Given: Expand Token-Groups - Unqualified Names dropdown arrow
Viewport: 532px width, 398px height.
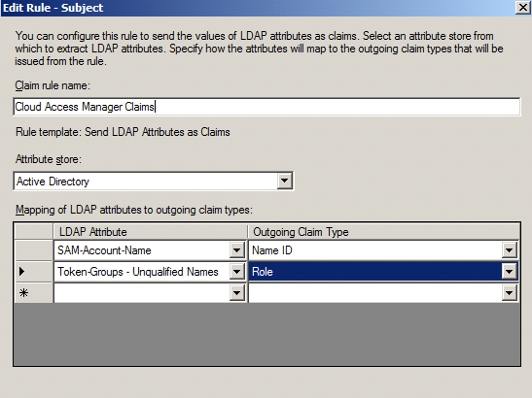Looking at the screenshot, I should tap(236, 272).
